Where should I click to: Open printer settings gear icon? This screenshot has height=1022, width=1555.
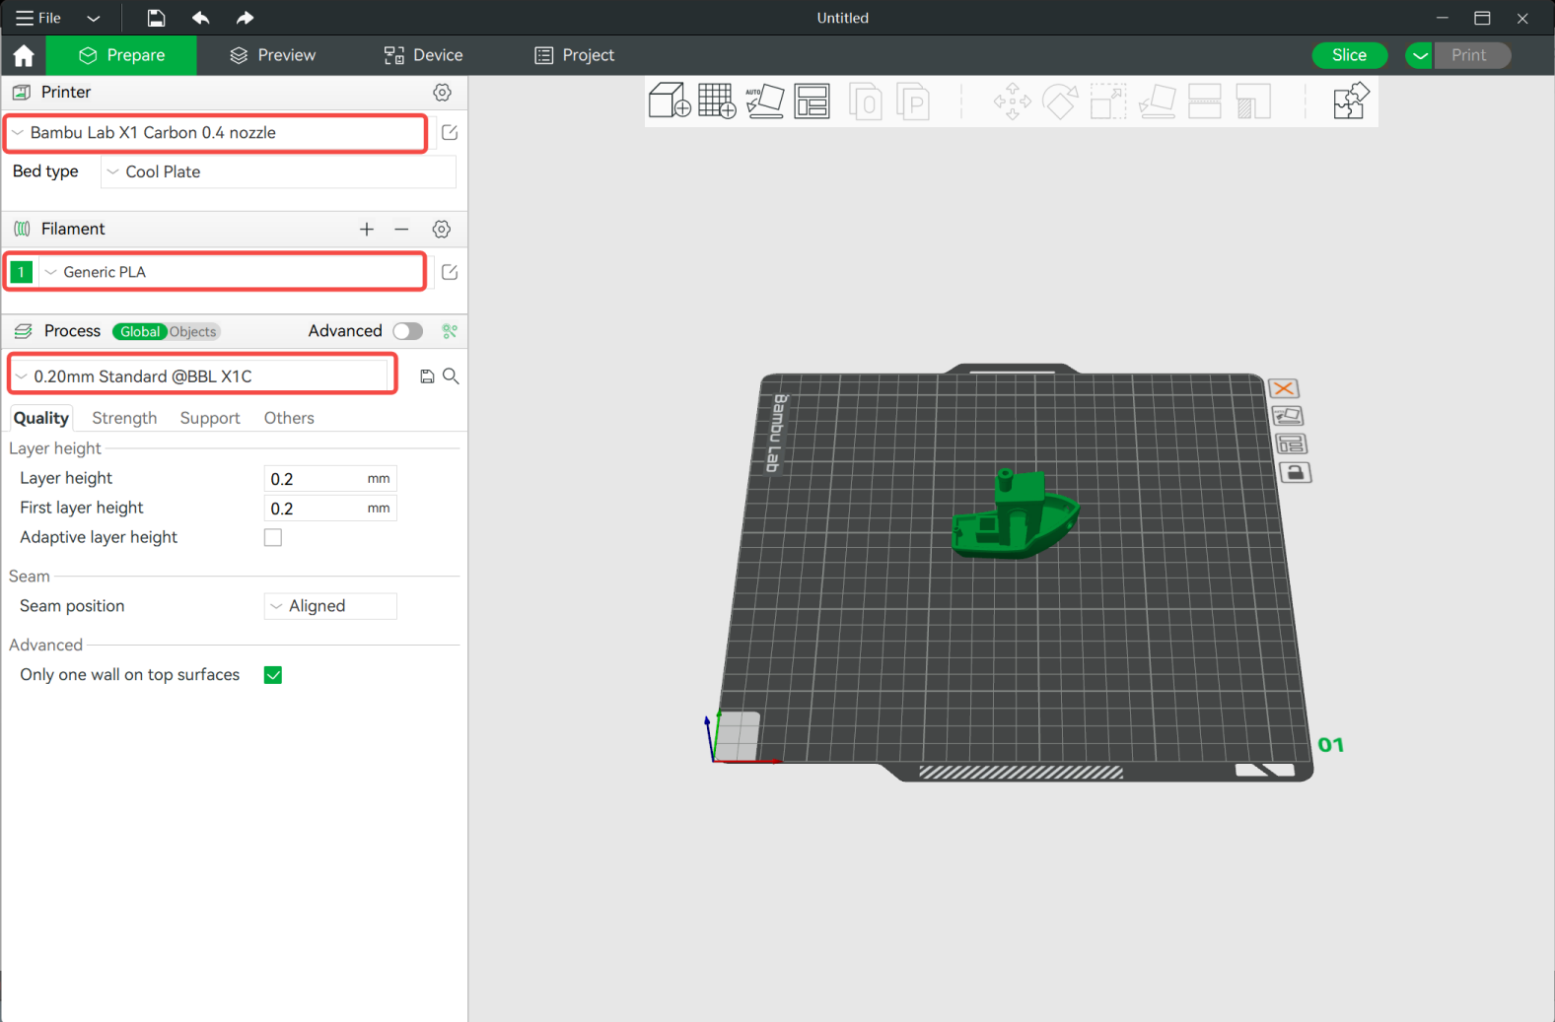(x=442, y=93)
